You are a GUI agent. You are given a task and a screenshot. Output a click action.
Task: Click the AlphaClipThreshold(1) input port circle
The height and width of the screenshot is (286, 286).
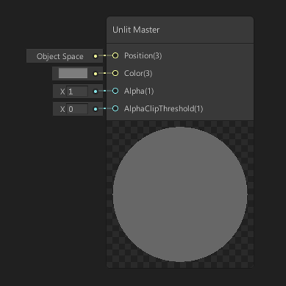click(115, 109)
